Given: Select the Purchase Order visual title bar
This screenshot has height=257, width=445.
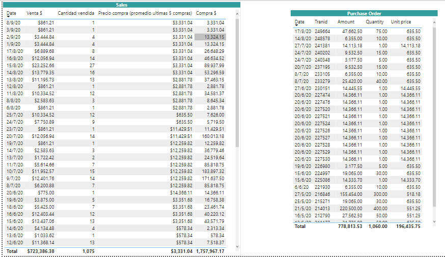Looking at the screenshot, I should [x=364, y=13].
